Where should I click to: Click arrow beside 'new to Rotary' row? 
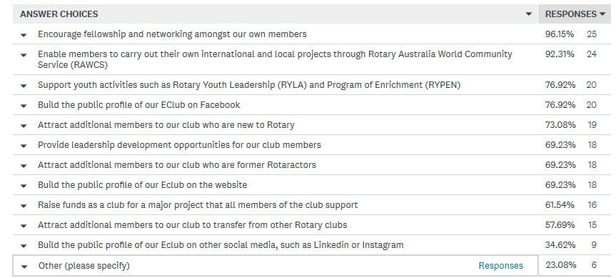24,126
